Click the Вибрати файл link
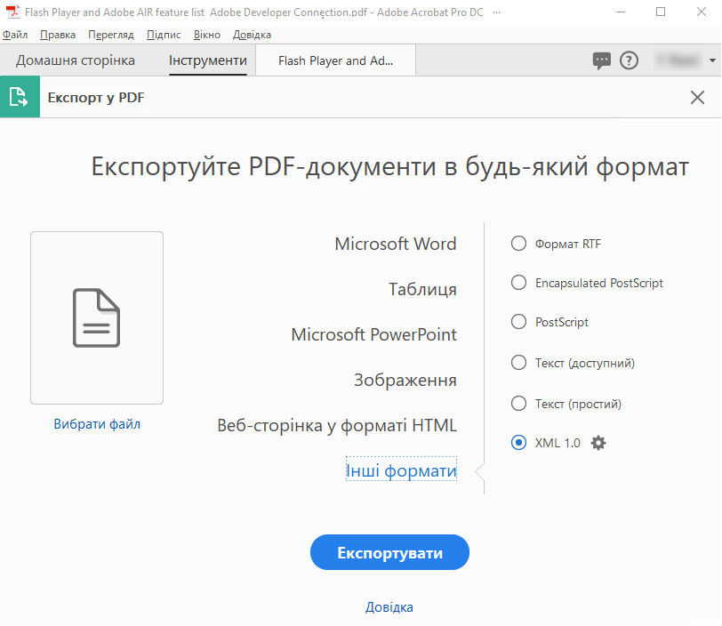The width and height of the screenshot is (722, 626). [96, 425]
